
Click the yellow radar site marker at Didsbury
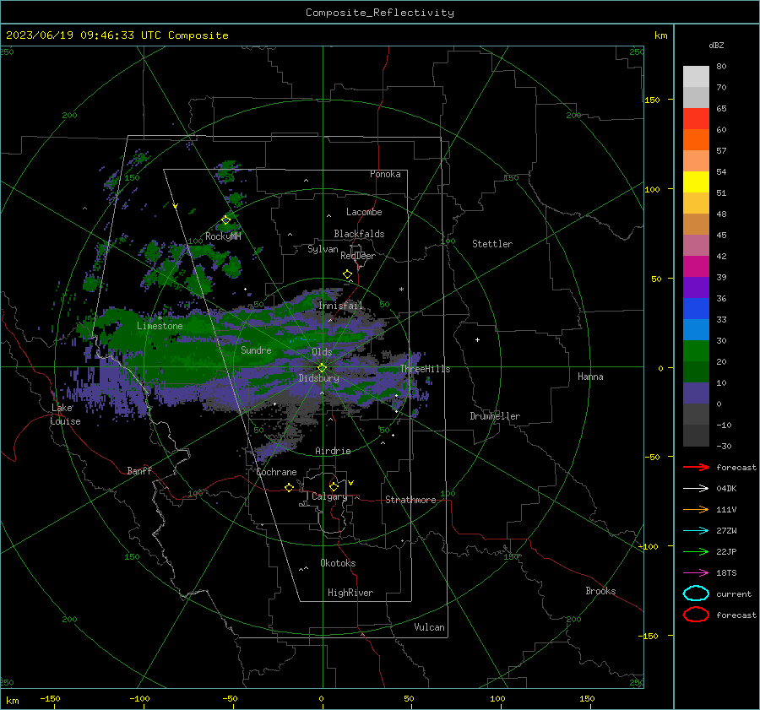pyautogui.click(x=322, y=368)
